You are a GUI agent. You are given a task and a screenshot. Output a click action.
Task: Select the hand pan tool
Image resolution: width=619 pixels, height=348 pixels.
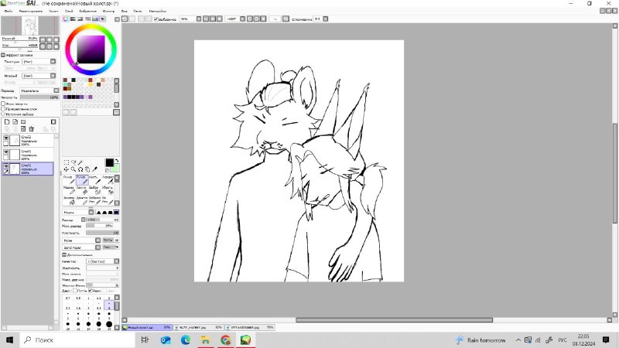[87, 169]
